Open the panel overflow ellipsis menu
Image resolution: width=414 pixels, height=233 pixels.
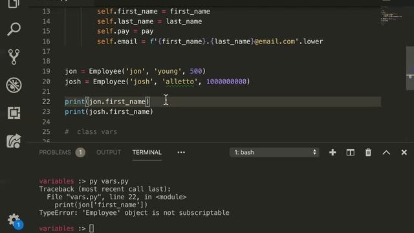coord(181,153)
